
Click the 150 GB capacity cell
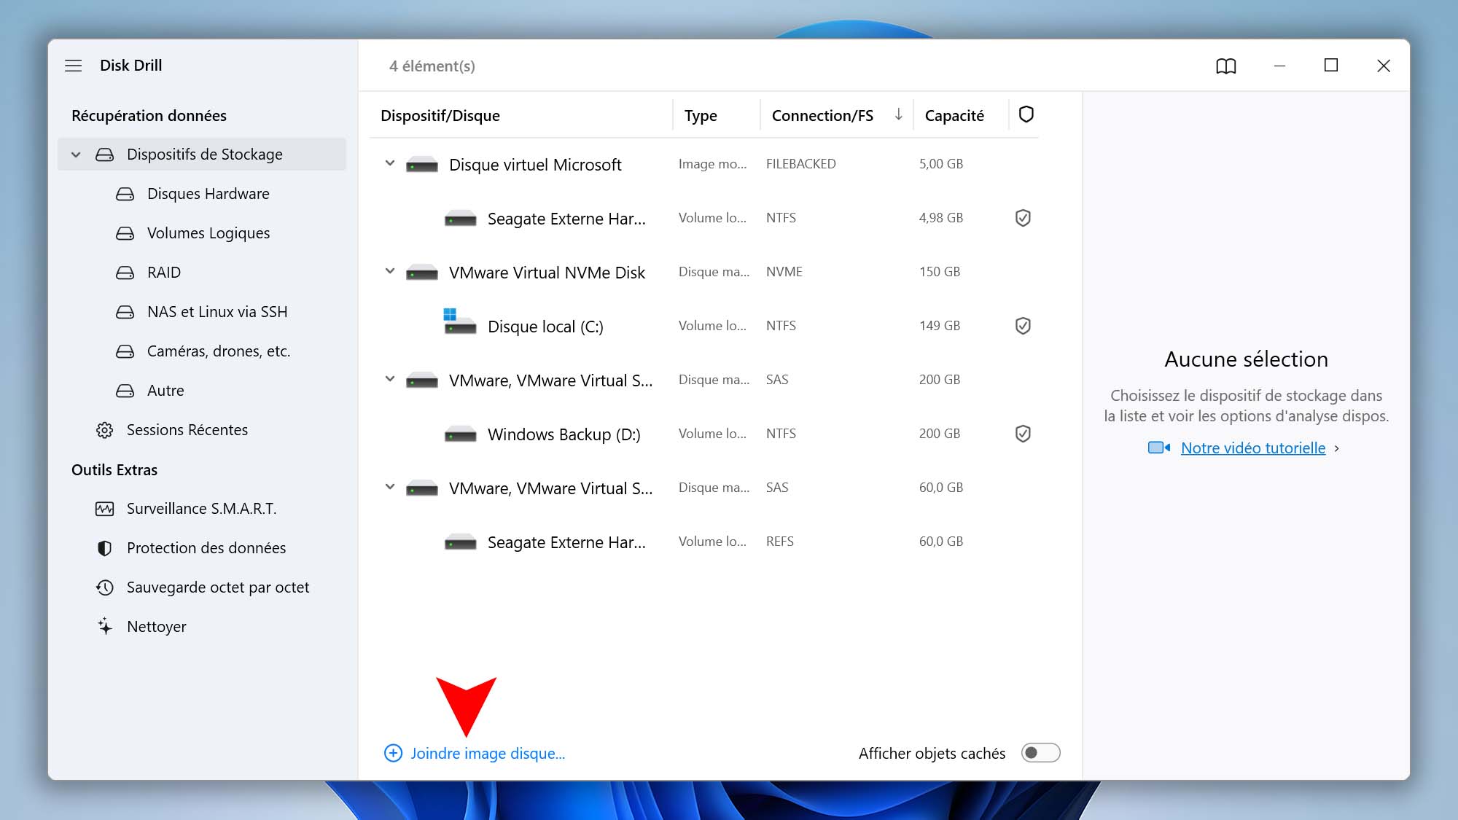939,272
